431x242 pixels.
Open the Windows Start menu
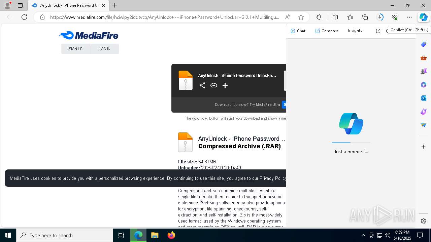pos(8,235)
